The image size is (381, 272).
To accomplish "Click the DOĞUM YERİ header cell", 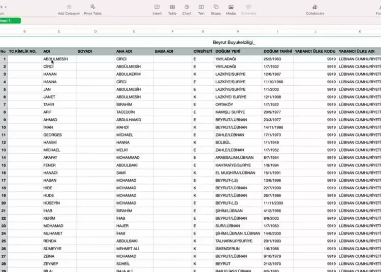I will pyautogui.click(x=238, y=51).
